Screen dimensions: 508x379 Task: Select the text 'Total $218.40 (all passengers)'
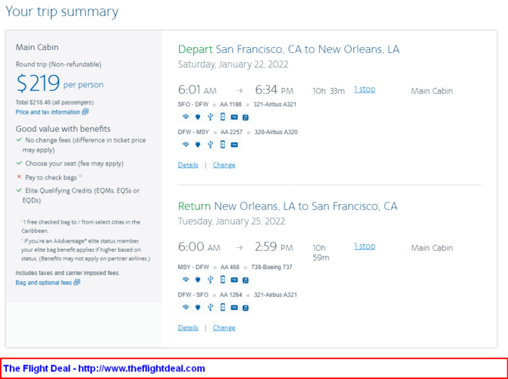coord(55,102)
